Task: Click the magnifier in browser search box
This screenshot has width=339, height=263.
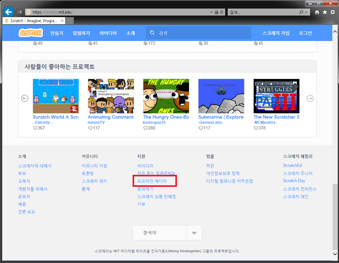Action: [x=301, y=12]
